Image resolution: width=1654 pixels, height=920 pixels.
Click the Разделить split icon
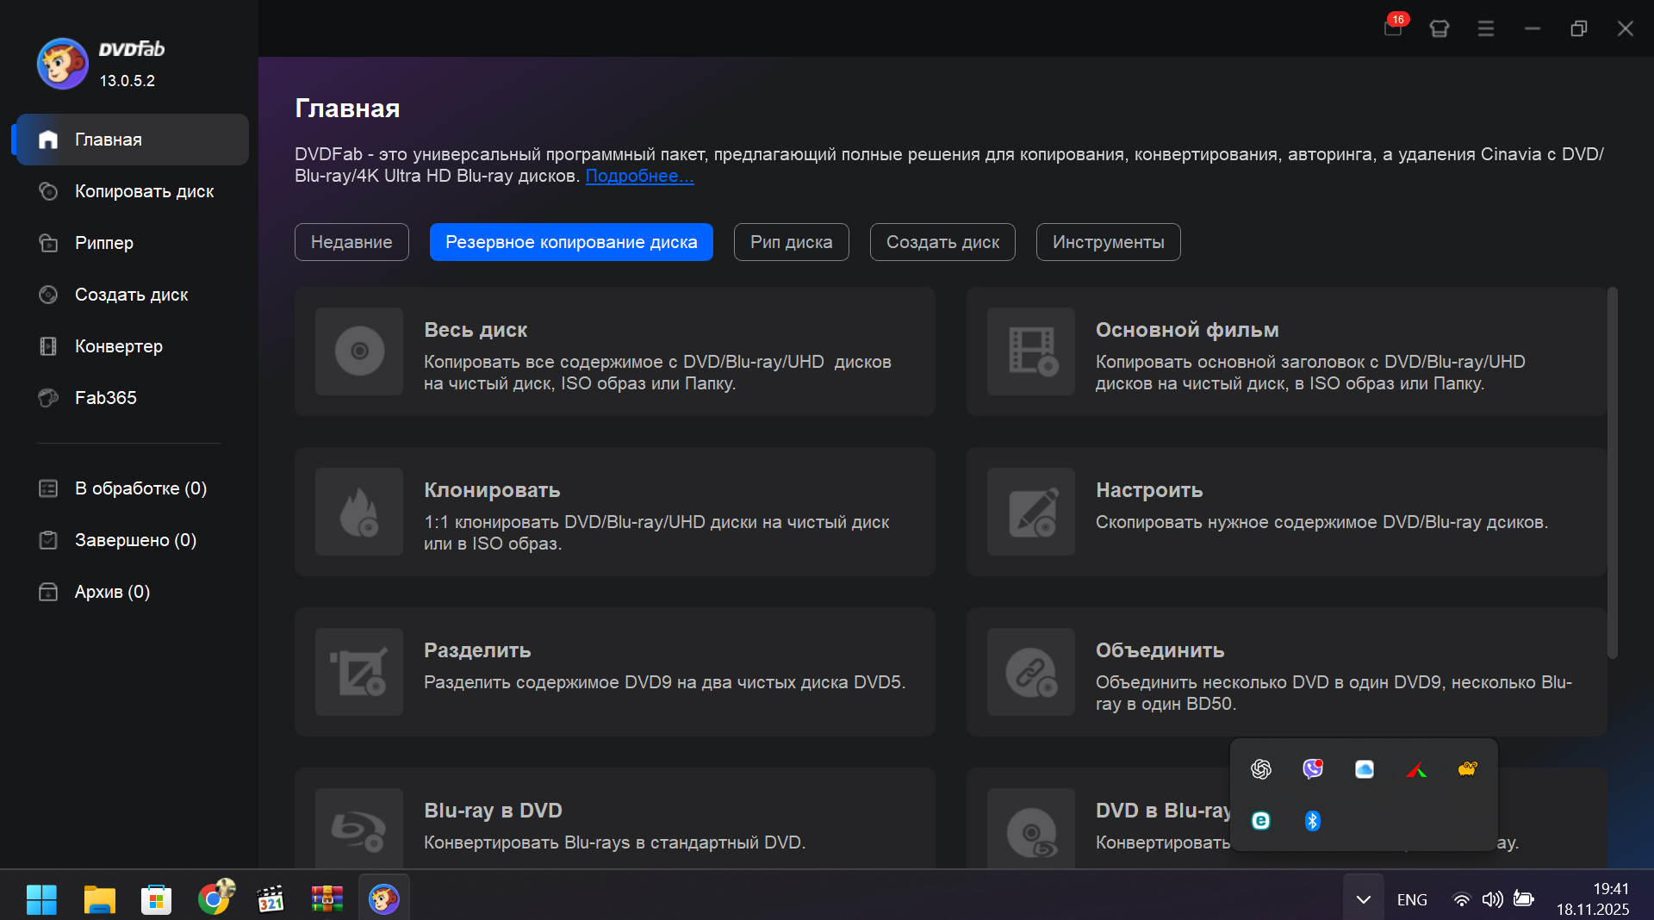tap(359, 672)
